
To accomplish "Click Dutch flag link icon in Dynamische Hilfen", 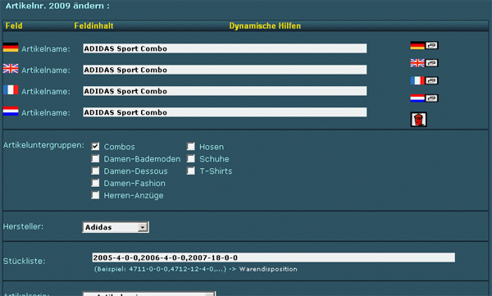I will coord(424,98).
